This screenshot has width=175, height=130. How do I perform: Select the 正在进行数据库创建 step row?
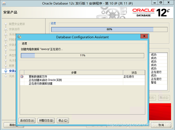tap(82, 84)
